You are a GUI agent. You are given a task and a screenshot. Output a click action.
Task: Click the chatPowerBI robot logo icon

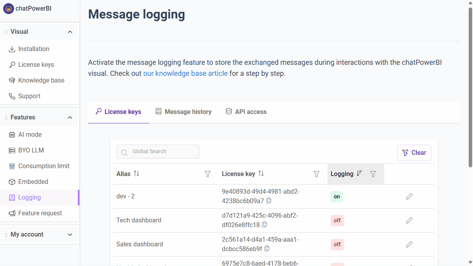(x=9, y=8)
